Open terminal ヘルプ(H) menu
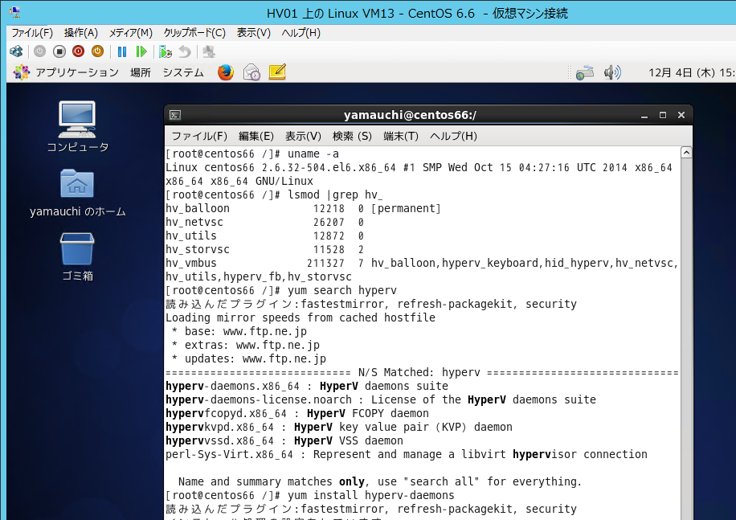The height and width of the screenshot is (520, 736). (453, 136)
